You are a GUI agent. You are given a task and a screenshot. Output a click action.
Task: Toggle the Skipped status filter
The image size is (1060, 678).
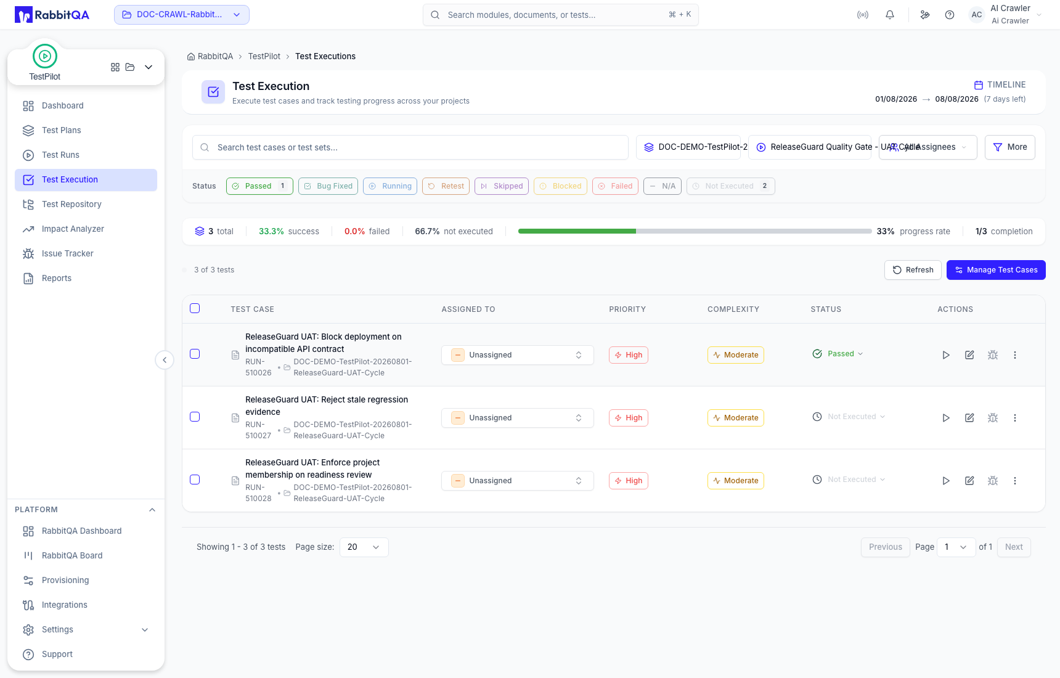click(502, 186)
